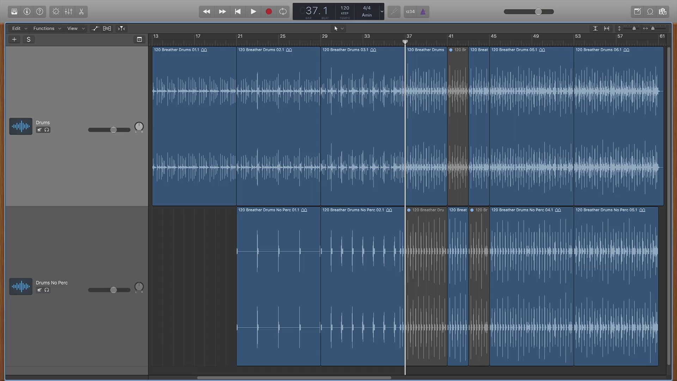The image size is (677, 381).
Task: Click the 120 tempo display
Action: click(x=345, y=8)
